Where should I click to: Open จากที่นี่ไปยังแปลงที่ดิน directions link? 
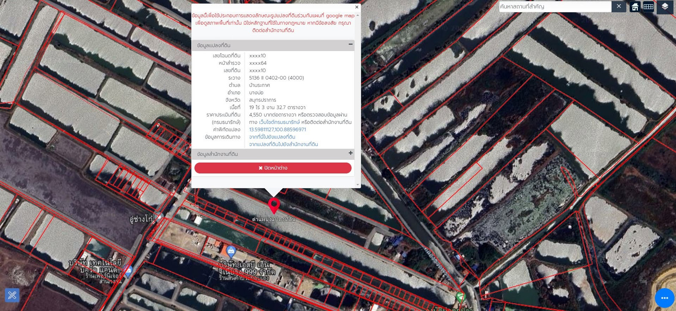(272, 137)
